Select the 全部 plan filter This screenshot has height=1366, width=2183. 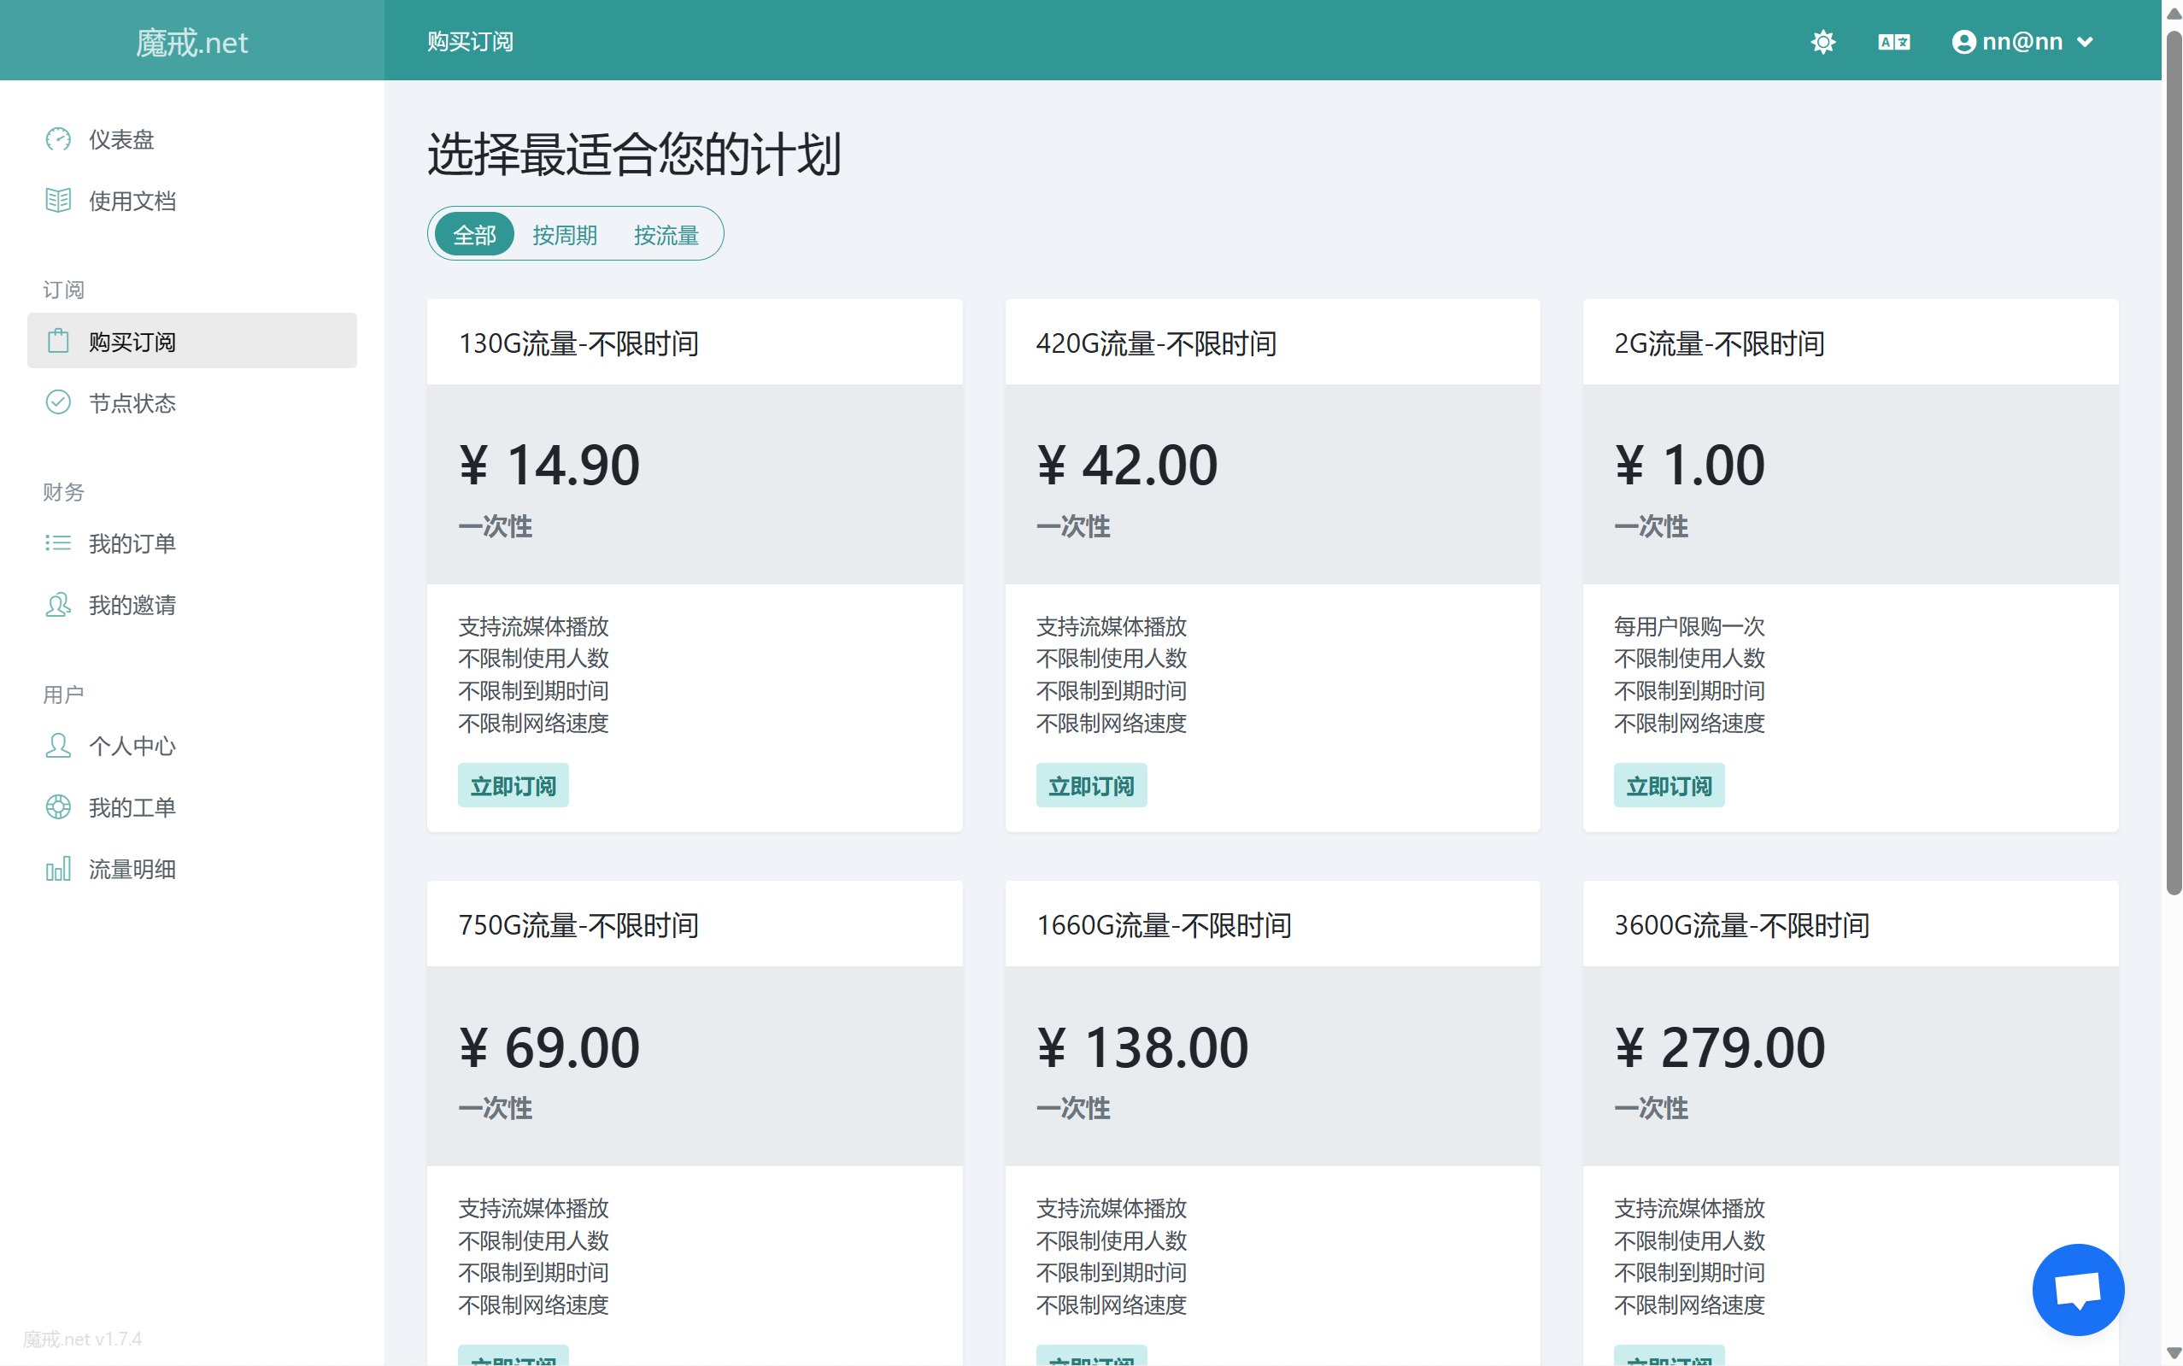tap(474, 235)
